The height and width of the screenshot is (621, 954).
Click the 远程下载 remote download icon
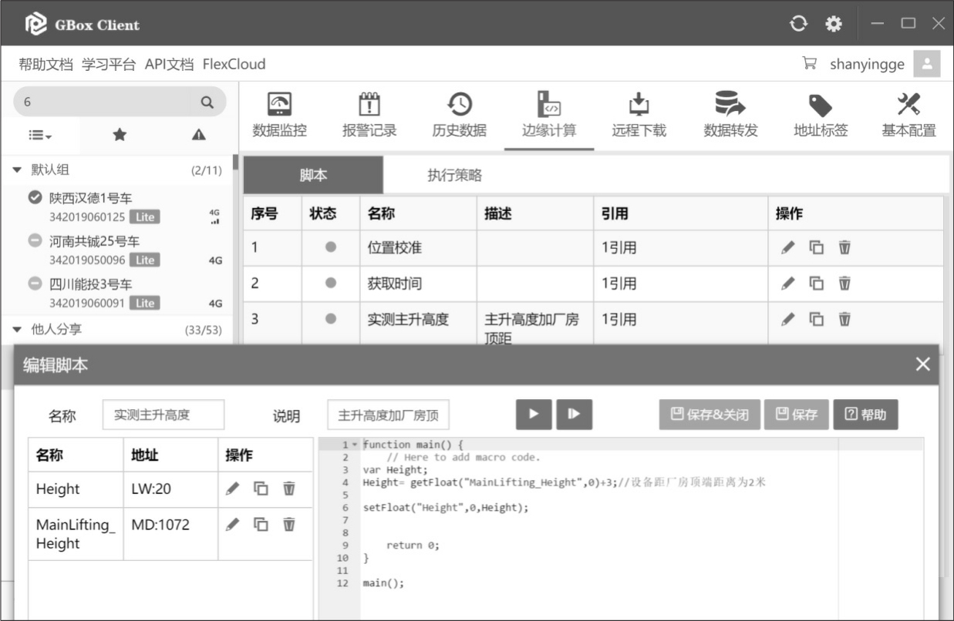(639, 105)
